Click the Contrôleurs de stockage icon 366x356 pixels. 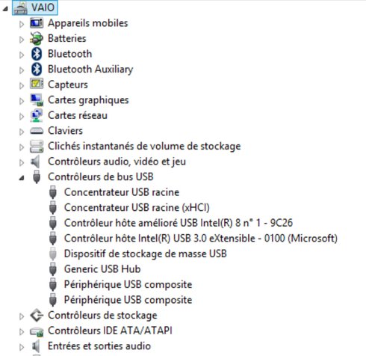pyautogui.click(x=37, y=316)
